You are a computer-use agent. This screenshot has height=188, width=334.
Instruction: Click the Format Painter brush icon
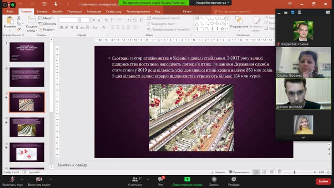[x=19, y=29]
